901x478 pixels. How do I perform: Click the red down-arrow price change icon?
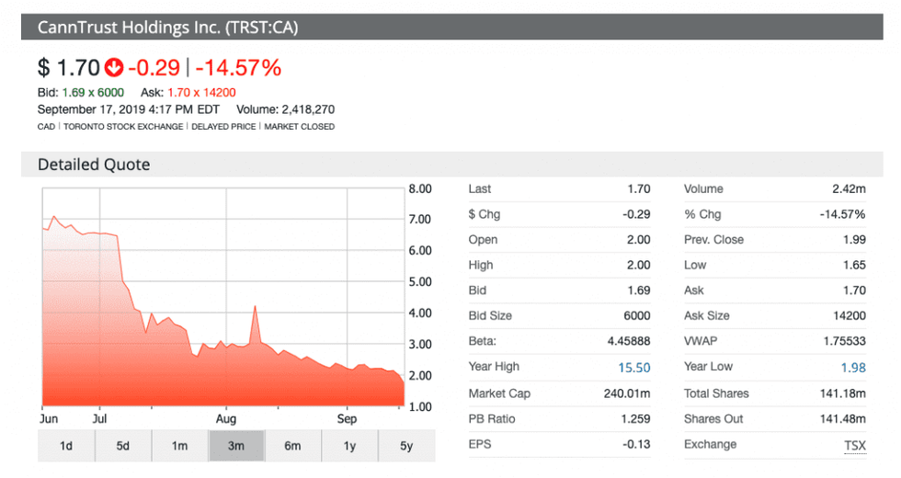[114, 67]
